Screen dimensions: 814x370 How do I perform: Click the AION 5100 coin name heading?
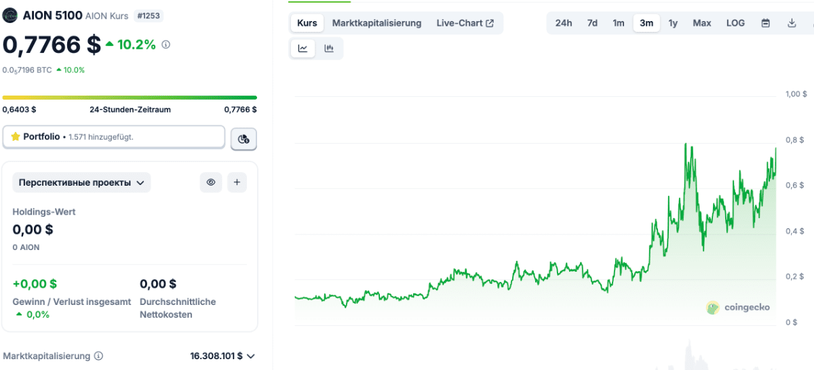(x=53, y=16)
